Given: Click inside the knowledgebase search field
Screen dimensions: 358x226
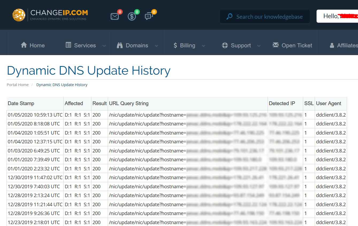Looking at the screenshot, I should coord(267,16).
